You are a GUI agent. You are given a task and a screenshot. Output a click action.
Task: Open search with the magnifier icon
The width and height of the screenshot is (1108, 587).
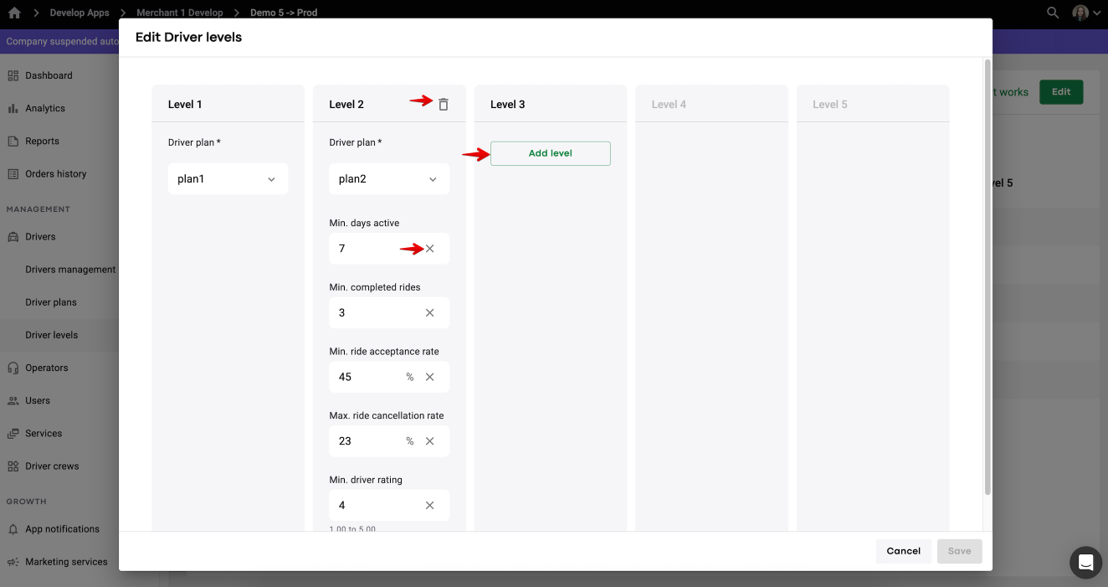[1053, 13]
